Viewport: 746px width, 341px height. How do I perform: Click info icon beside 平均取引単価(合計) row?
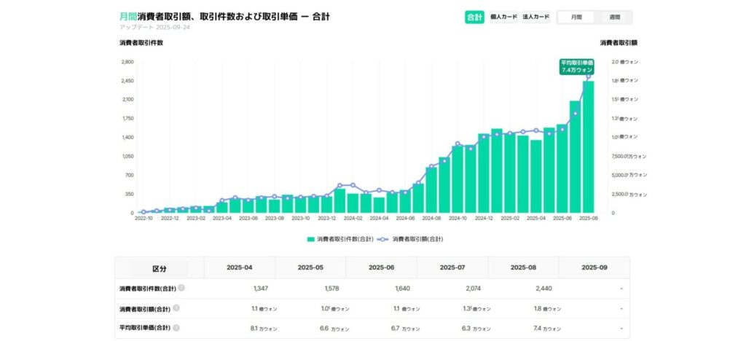pyautogui.click(x=176, y=328)
